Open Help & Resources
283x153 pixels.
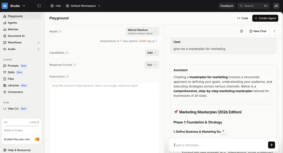pos(17,150)
